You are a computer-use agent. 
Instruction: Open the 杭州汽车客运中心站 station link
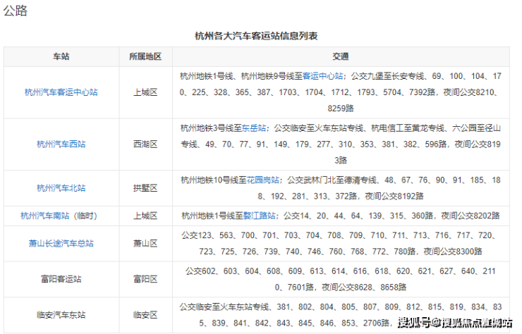[x=61, y=92]
